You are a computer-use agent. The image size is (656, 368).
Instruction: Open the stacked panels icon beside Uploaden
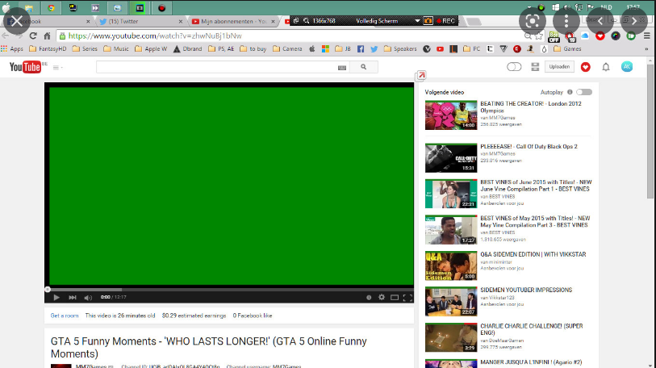pos(535,67)
